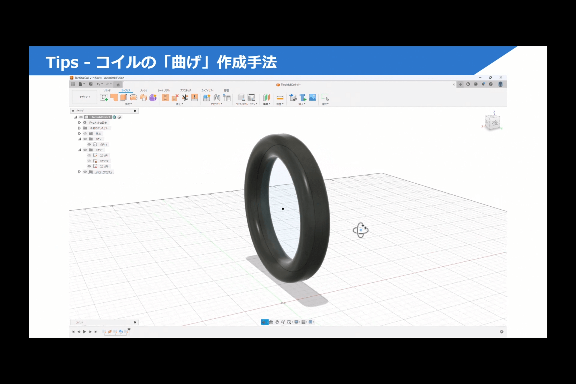Select the Trim scissors tool icon
This screenshot has height=384, width=576.
pos(185,97)
